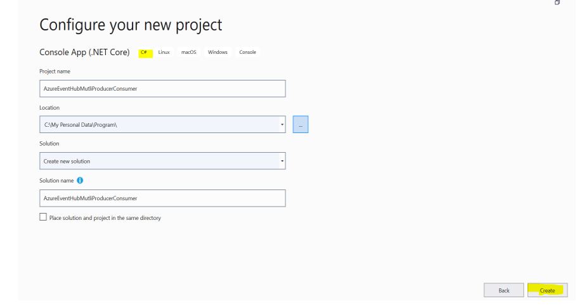
Task: Click the Windows platform tag
Action: pos(217,52)
